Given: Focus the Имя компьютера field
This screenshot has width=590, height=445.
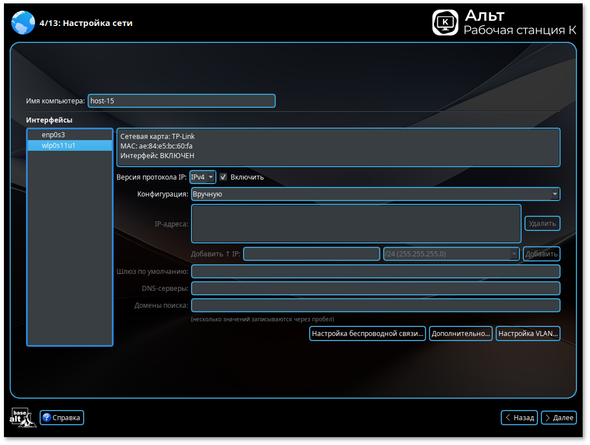Looking at the screenshot, I should coord(181,101).
